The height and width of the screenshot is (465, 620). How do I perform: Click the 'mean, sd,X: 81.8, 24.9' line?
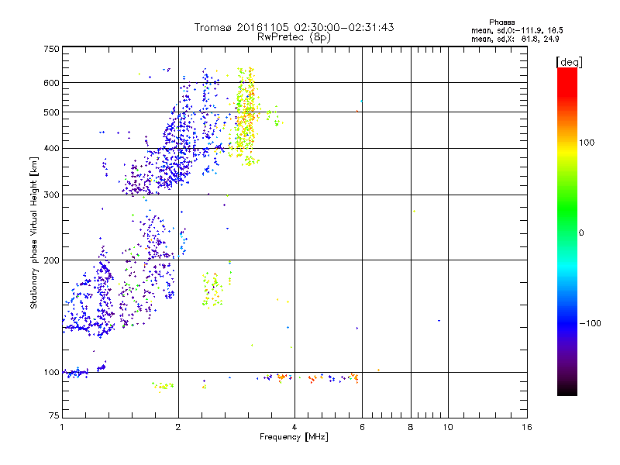tap(515, 39)
